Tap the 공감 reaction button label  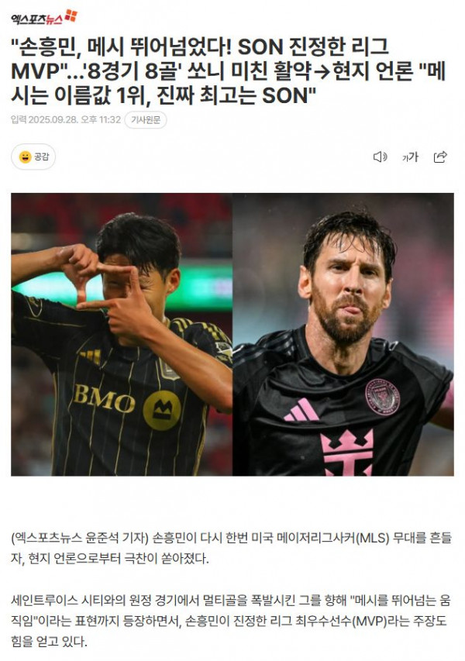coord(41,157)
